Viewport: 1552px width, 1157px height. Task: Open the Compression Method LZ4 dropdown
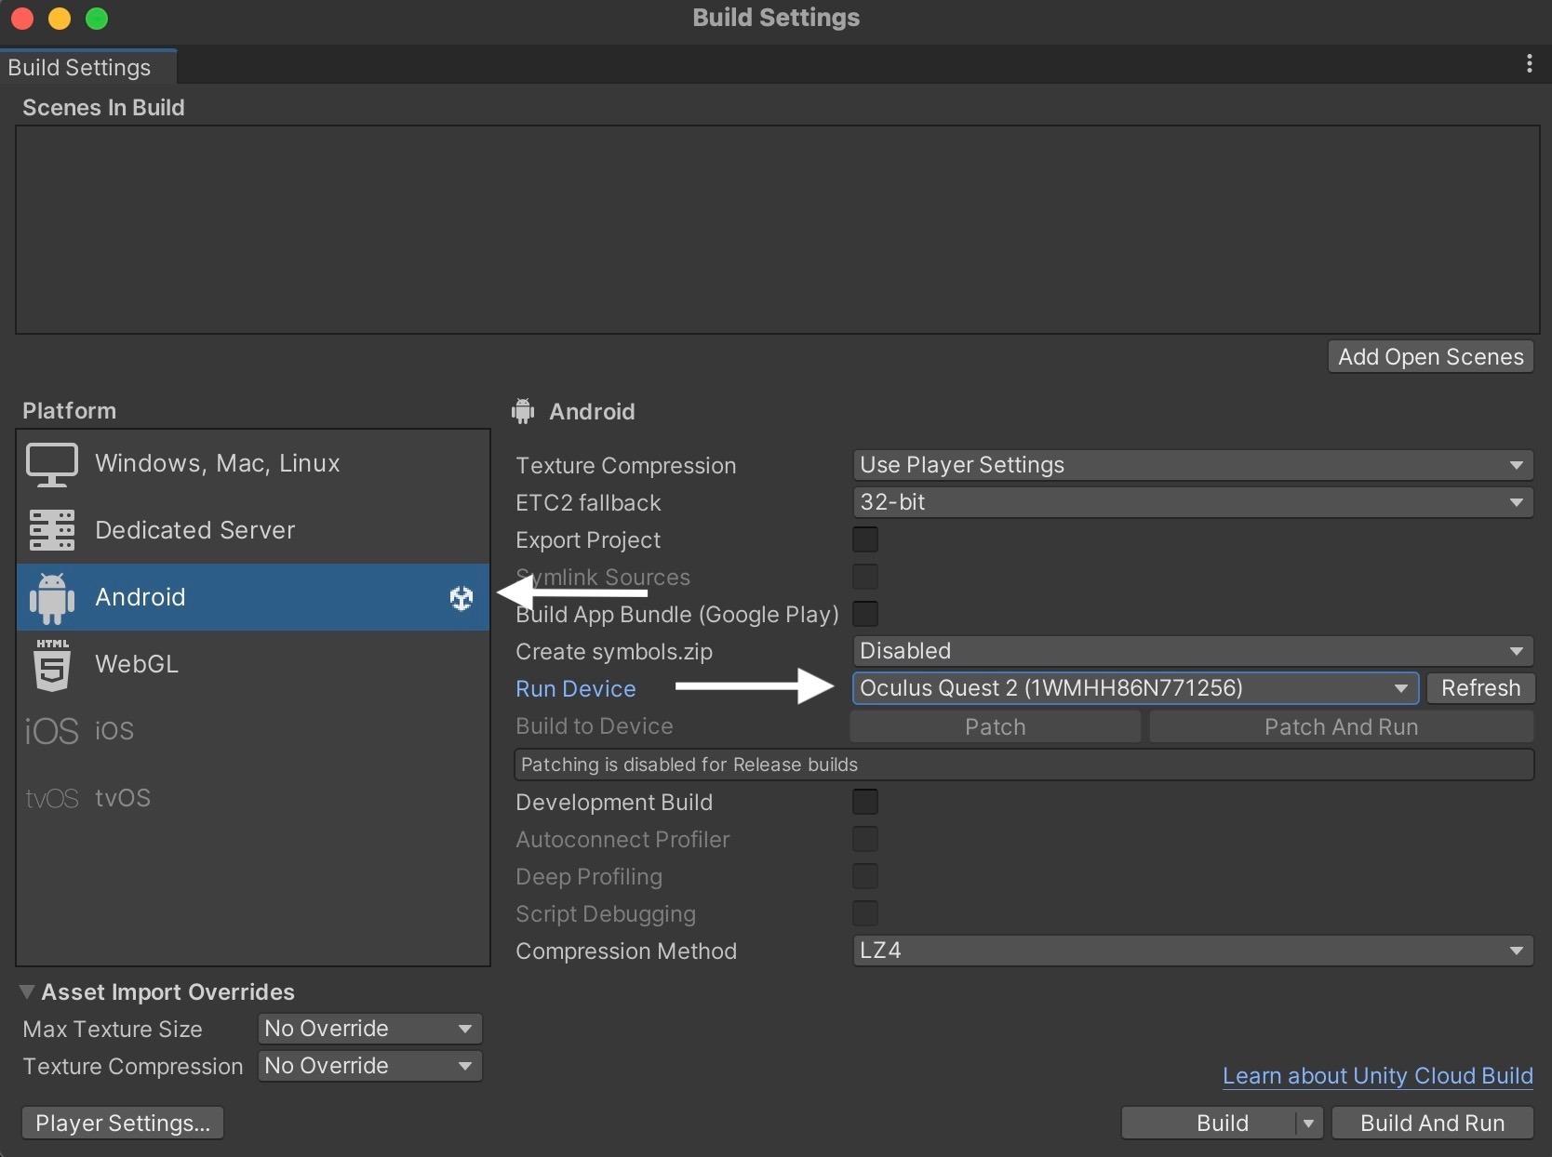1193,951
